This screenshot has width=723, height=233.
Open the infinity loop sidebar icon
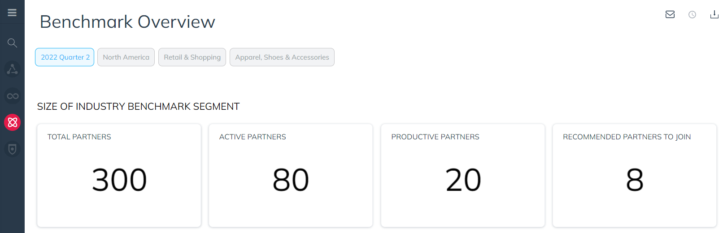tap(13, 96)
